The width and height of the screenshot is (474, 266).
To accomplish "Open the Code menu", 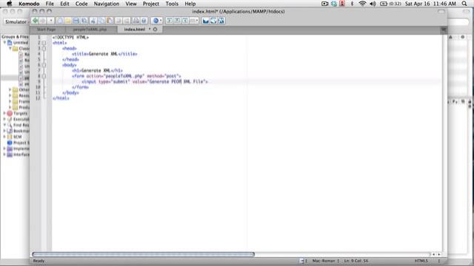I will coord(81,4).
